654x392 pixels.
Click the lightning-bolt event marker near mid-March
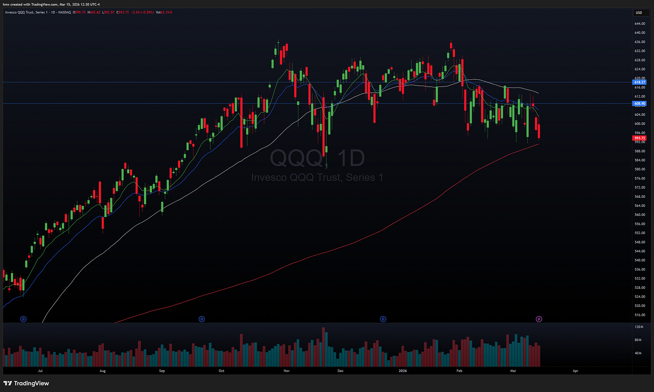coord(539,319)
